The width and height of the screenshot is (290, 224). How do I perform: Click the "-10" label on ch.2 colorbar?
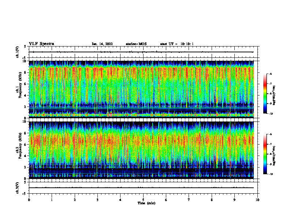coord(271,174)
